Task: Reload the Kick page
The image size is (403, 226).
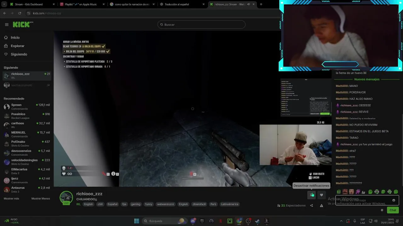Action: coord(20,13)
